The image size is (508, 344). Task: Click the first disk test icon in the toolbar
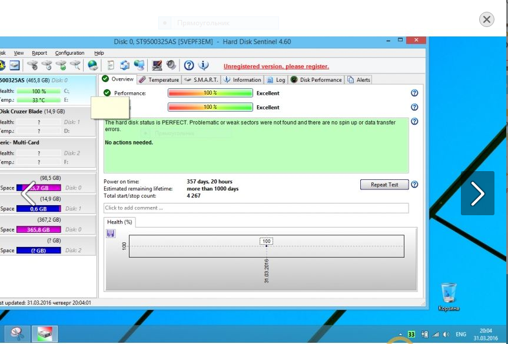pos(32,65)
